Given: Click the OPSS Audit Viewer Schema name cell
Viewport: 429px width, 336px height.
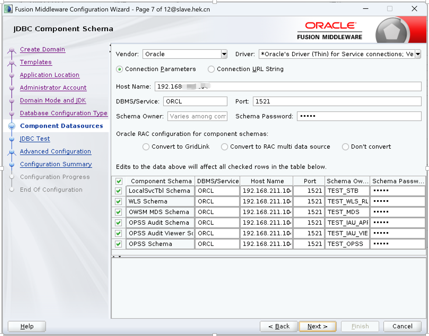Looking at the screenshot, I should click(160, 233).
